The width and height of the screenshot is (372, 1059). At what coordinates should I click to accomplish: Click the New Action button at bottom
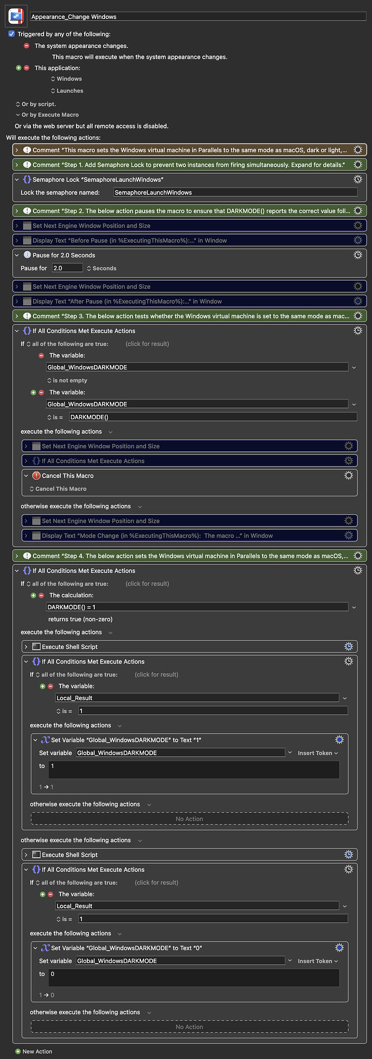[33, 1051]
